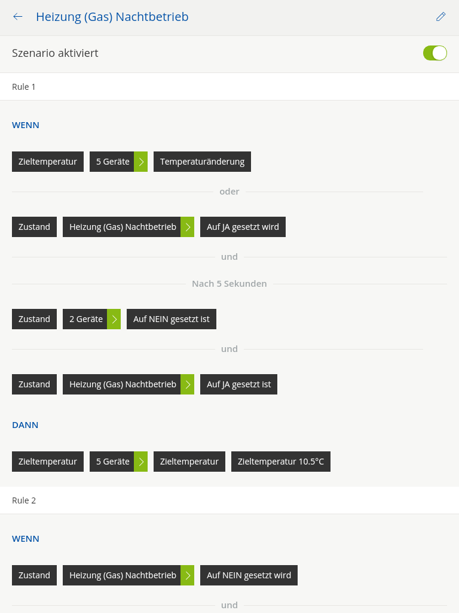459x613 pixels.
Task: Click the first Zieltemperatur tag under WENN
Action: coord(48,162)
